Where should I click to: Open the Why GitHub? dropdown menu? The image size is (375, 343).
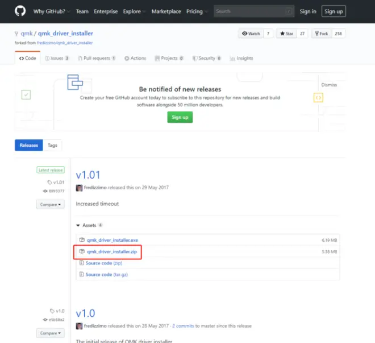[52, 11]
